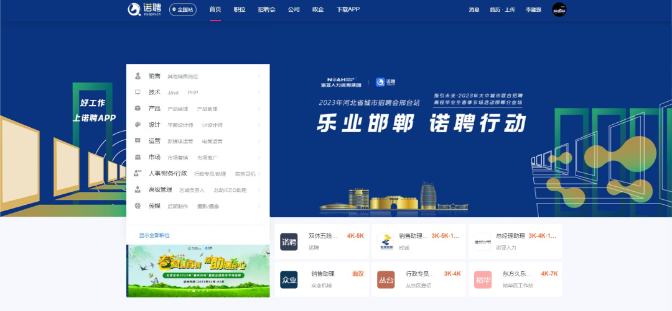Viewport: 672px width, 311px height.
Task: Select the 市场推广 subcategory link
Action: 207,158
